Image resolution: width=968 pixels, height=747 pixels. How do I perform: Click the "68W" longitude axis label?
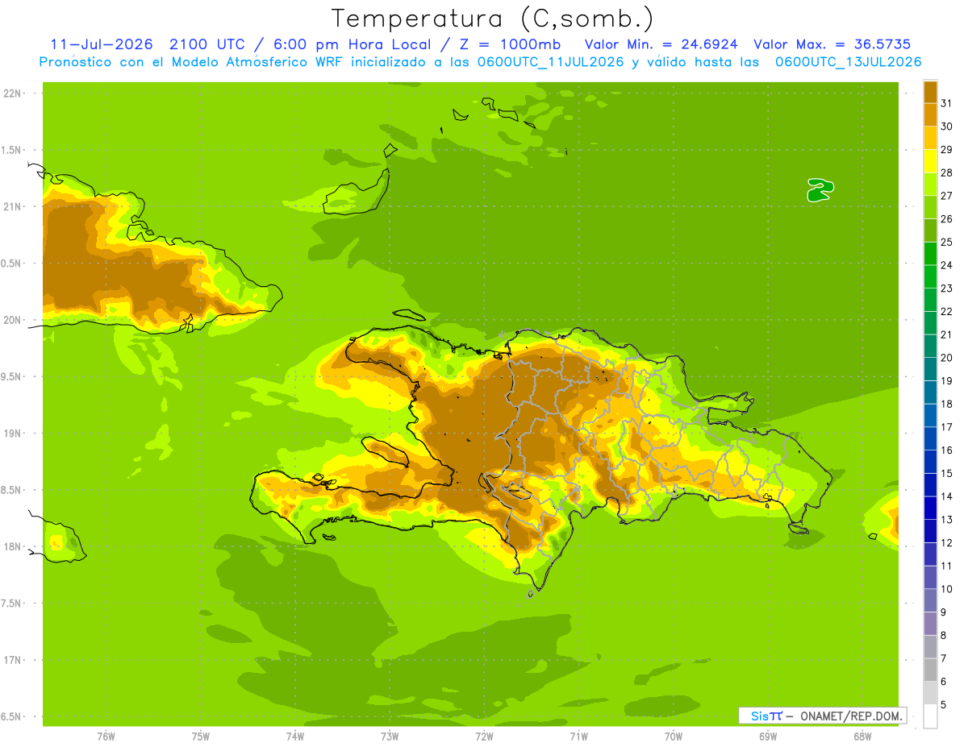pyautogui.click(x=862, y=736)
